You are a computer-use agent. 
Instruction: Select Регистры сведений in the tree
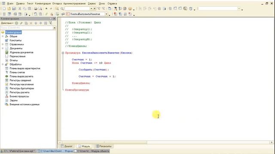point(20,80)
